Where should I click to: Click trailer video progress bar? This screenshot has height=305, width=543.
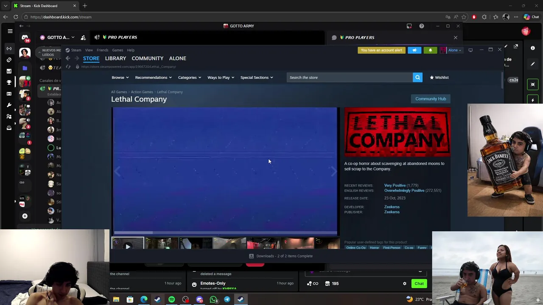tap(225, 232)
